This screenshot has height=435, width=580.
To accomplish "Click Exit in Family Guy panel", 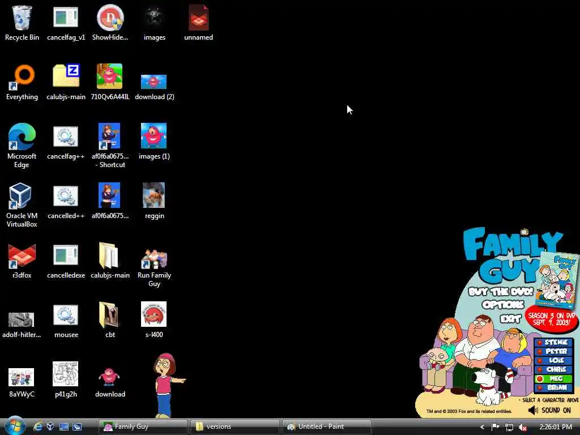I will (x=510, y=318).
